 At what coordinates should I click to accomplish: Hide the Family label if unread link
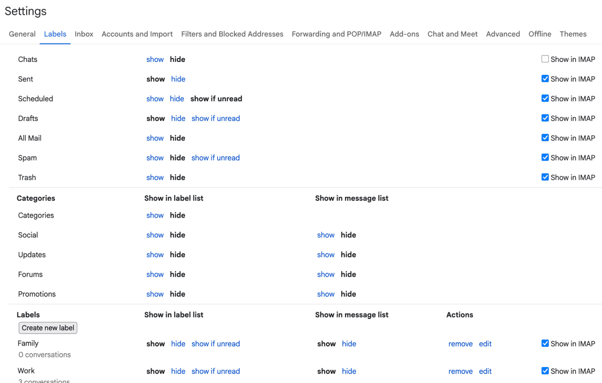(x=216, y=343)
